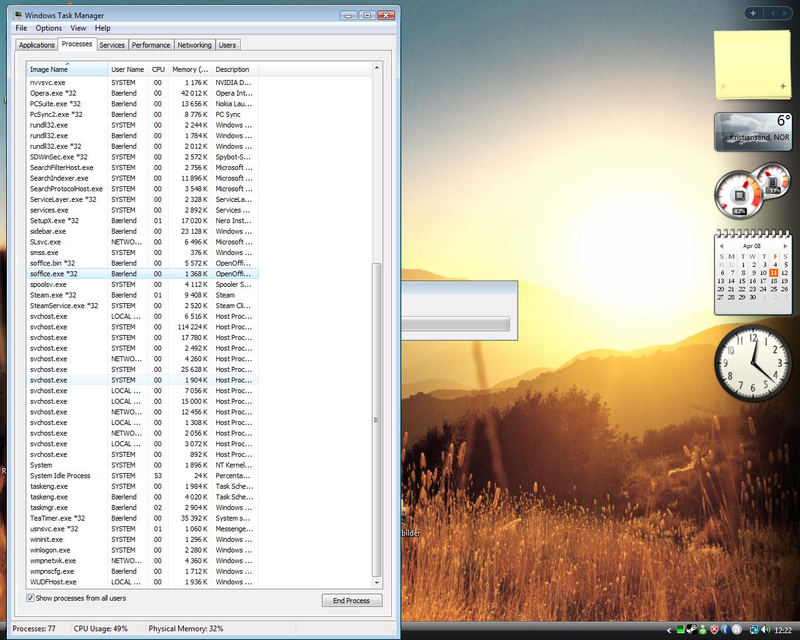Click the red security shield tray icon
The image size is (800, 640).
coord(714,630)
